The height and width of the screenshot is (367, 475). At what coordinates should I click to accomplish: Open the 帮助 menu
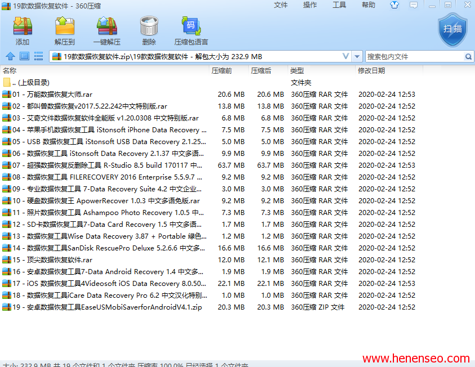click(369, 5)
